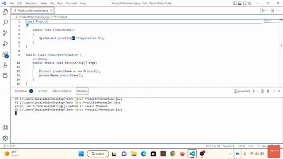Click the editor minimap
Screen dimensions: 283x159
click(x=271, y=21)
